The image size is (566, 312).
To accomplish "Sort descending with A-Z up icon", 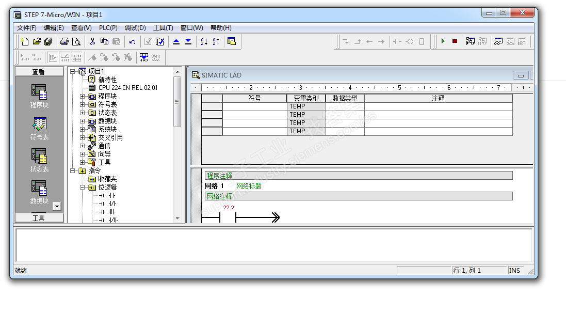I will pyautogui.click(x=216, y=41).
